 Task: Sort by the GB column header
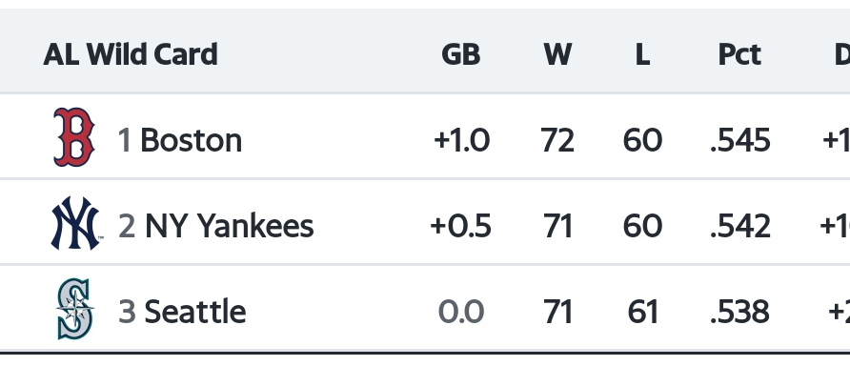(x=461, y=54)
